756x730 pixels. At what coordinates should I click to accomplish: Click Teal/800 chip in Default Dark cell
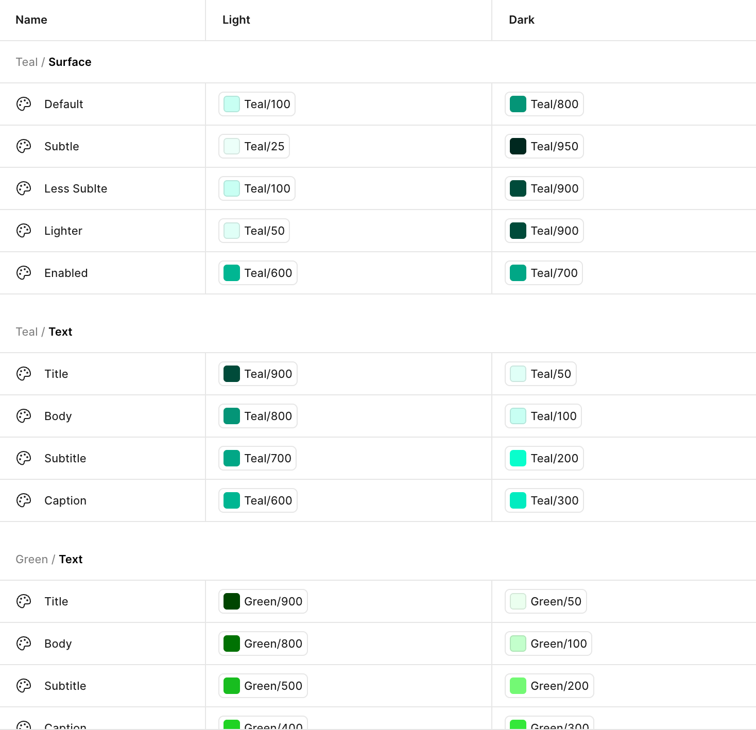(544, 104)
